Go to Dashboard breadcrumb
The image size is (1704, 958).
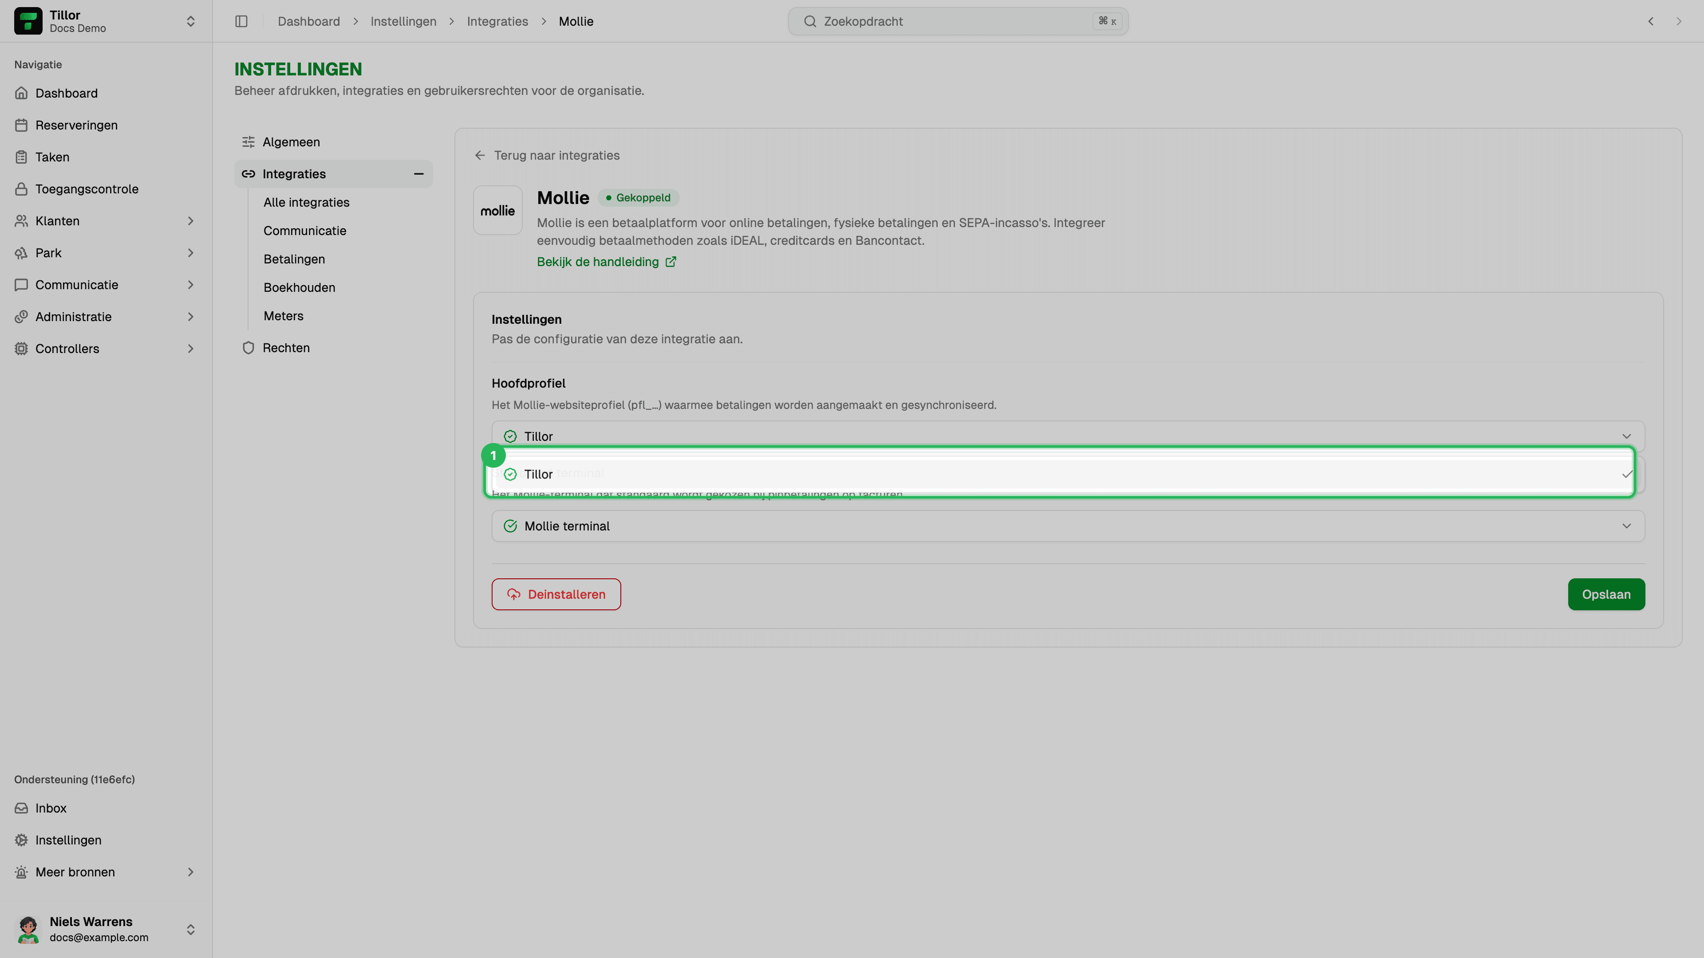point(309,21)
